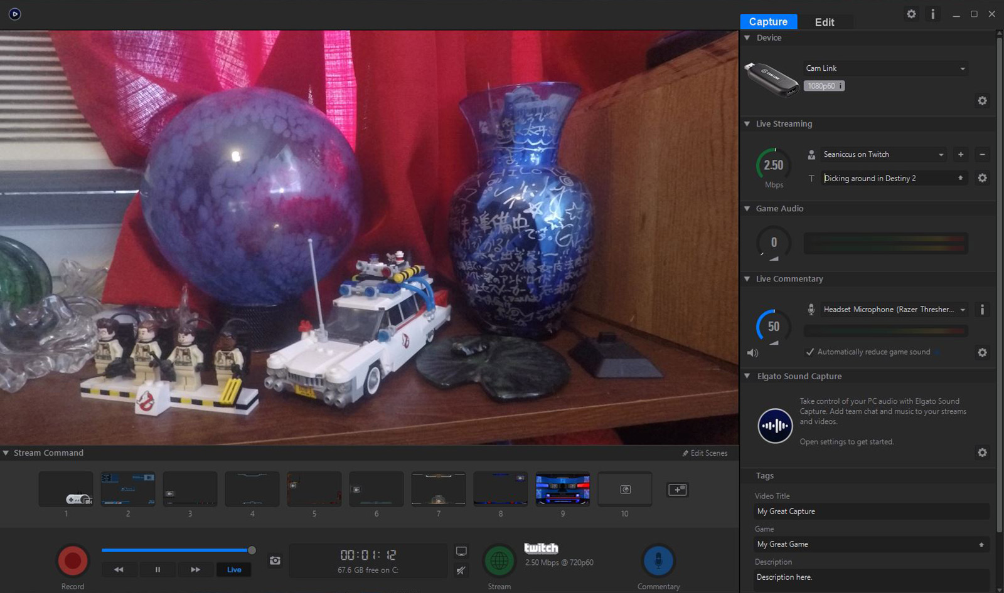
Task: Open the Device settings gear
Action: tap(982, 101)
